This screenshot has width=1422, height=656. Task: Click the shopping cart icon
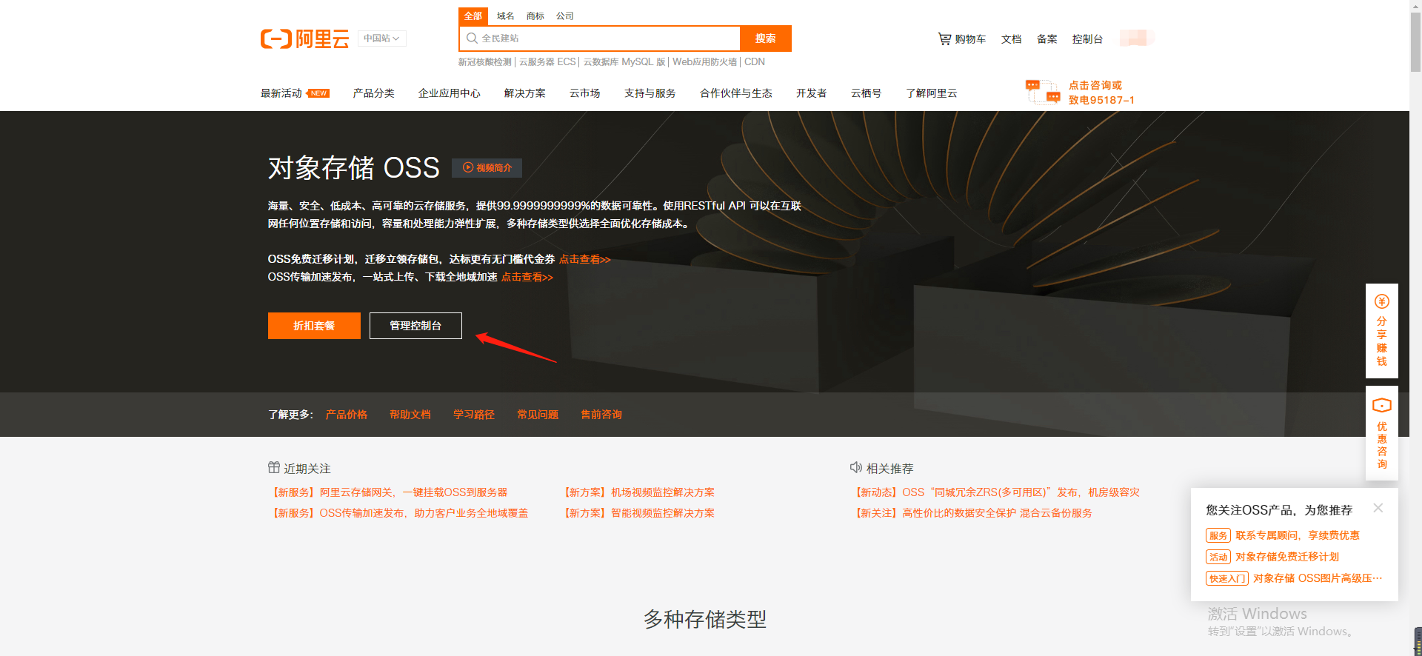944,39
